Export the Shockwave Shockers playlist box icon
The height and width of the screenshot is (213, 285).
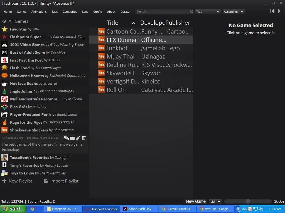(72, 138)
